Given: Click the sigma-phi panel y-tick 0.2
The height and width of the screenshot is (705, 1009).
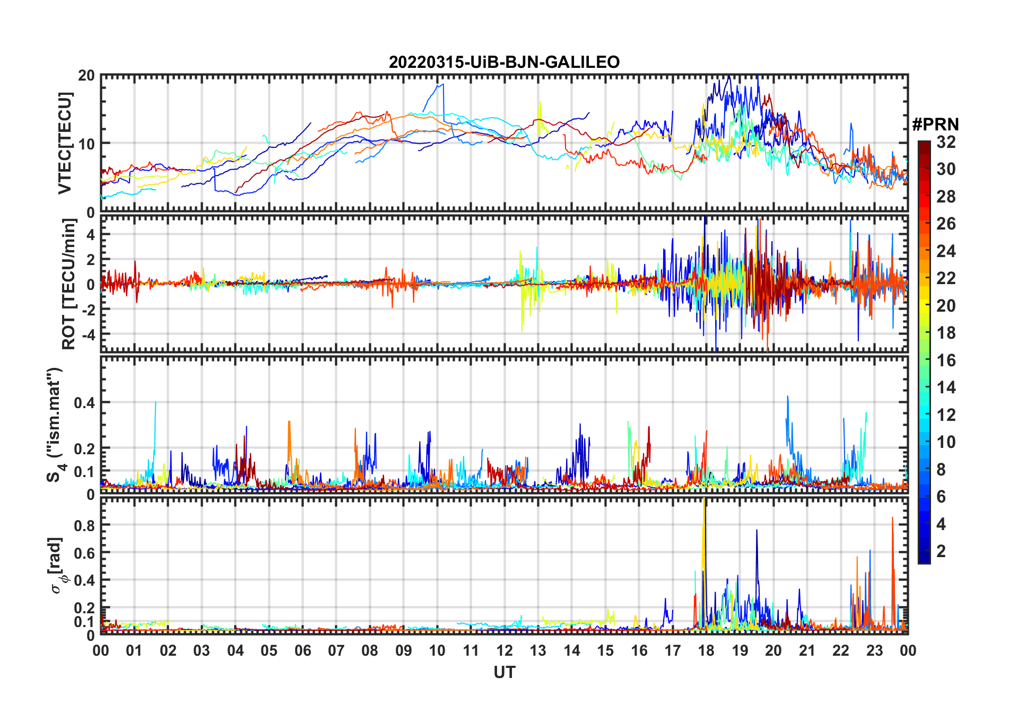Looking at the screenshot, I should tap(84, 608).
